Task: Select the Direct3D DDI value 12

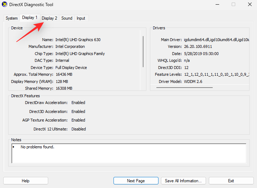Action: click(x=186, y=68)
